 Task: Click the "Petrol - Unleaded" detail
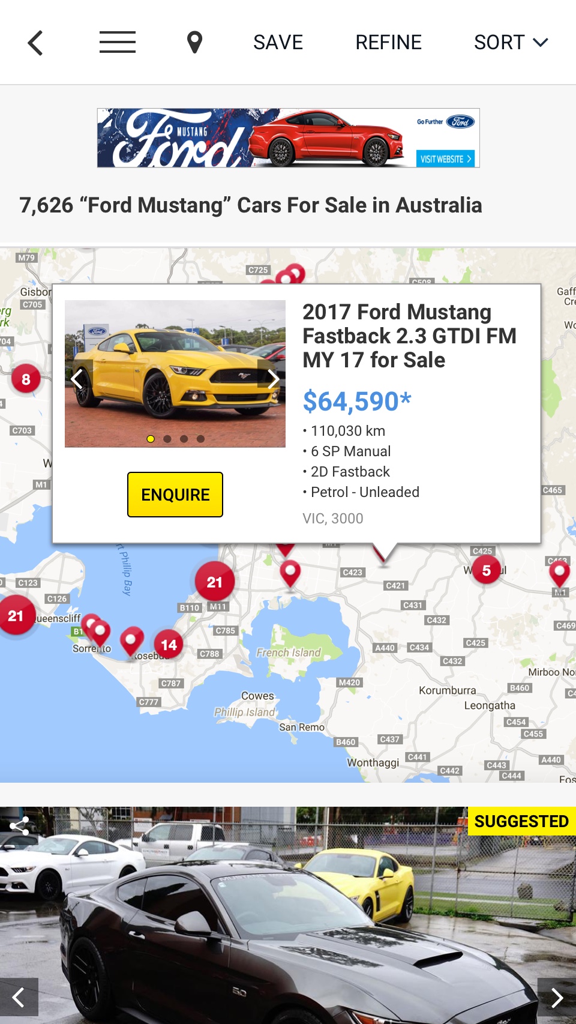point(365,492)
